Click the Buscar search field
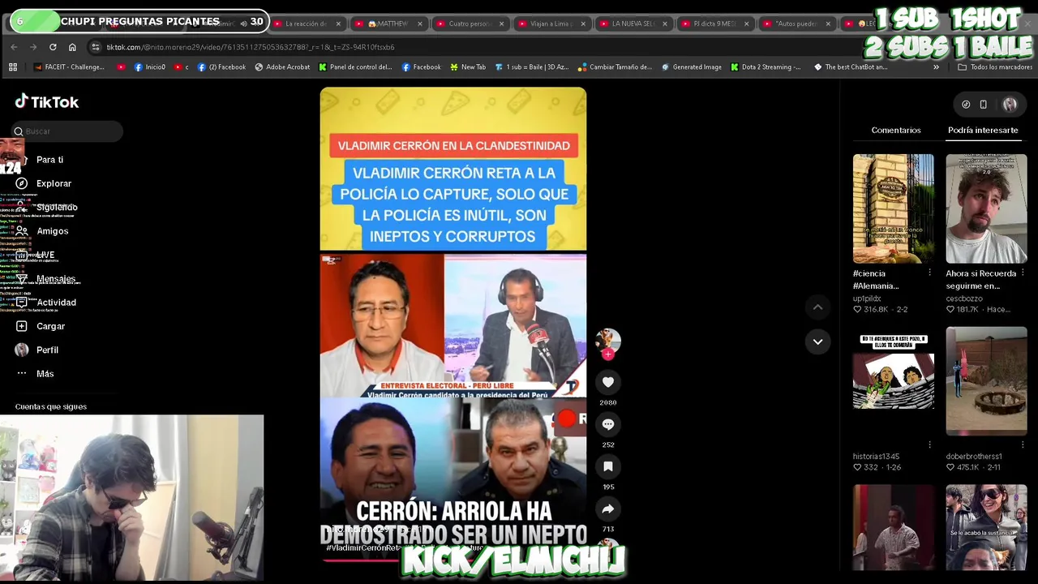The image size is (1038, 584). tap(67, 131)
